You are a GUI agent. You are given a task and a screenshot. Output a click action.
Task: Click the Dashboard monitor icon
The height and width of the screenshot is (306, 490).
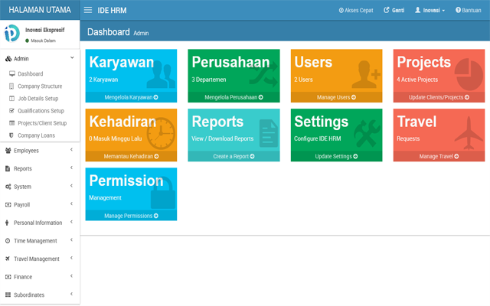click(x=12, y=73)
